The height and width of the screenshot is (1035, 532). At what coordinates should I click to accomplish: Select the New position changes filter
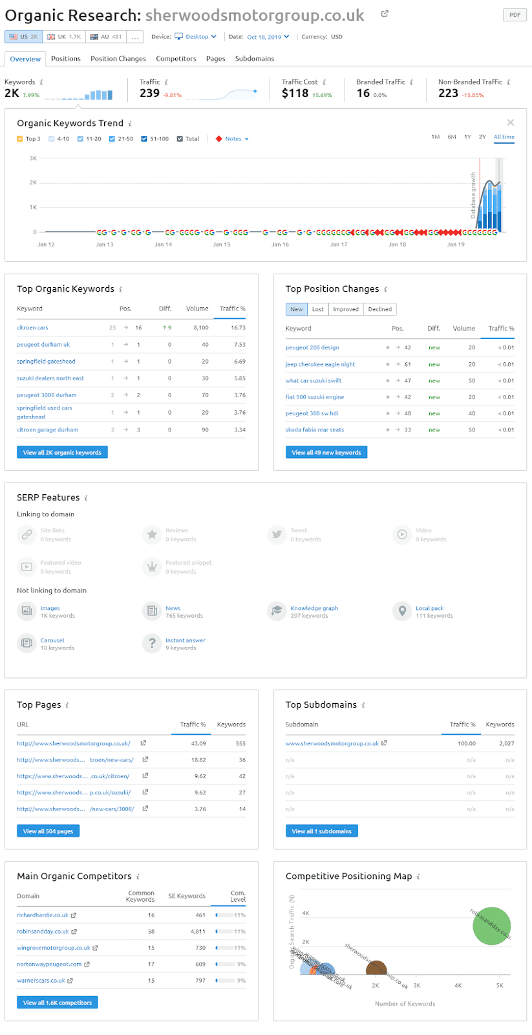[297, 309]
